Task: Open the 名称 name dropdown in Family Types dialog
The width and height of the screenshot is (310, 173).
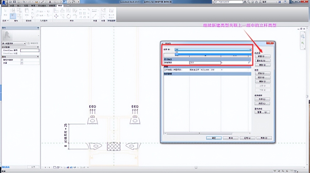Action: click(213, 50)
